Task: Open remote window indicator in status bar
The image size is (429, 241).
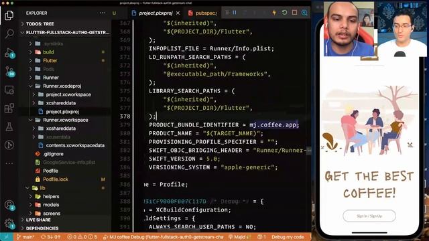Action: [x=6, y=237]
